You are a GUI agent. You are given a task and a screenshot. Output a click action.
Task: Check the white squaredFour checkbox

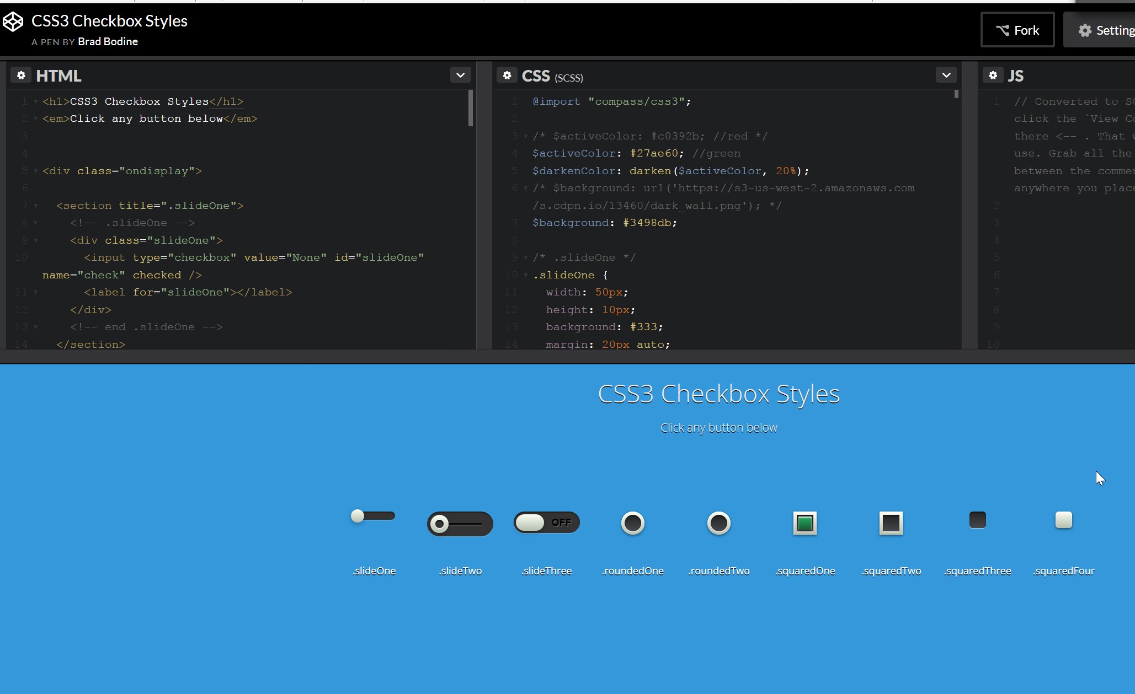[1063, 520]
